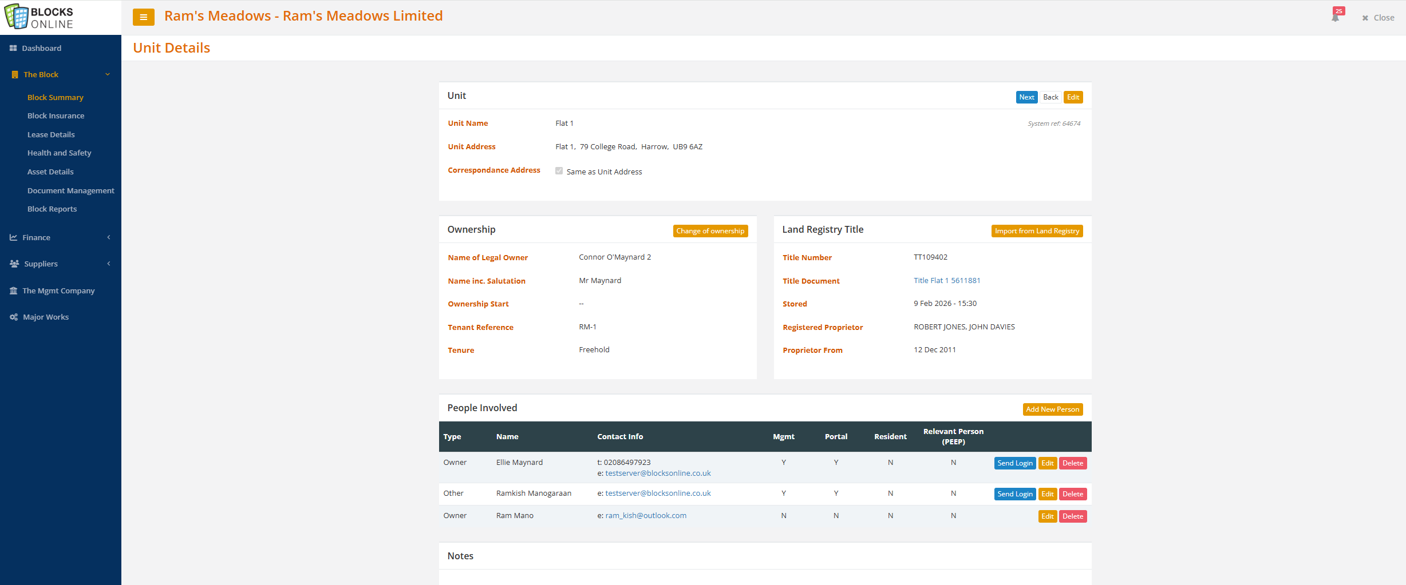Image resolution: width=1406 pixels, height=585 pixels.
Task: Click the hamburger menu toggle icon
Action: 143,17
